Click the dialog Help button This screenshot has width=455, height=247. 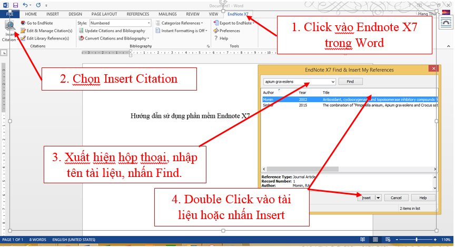click(x=423, y=198)
